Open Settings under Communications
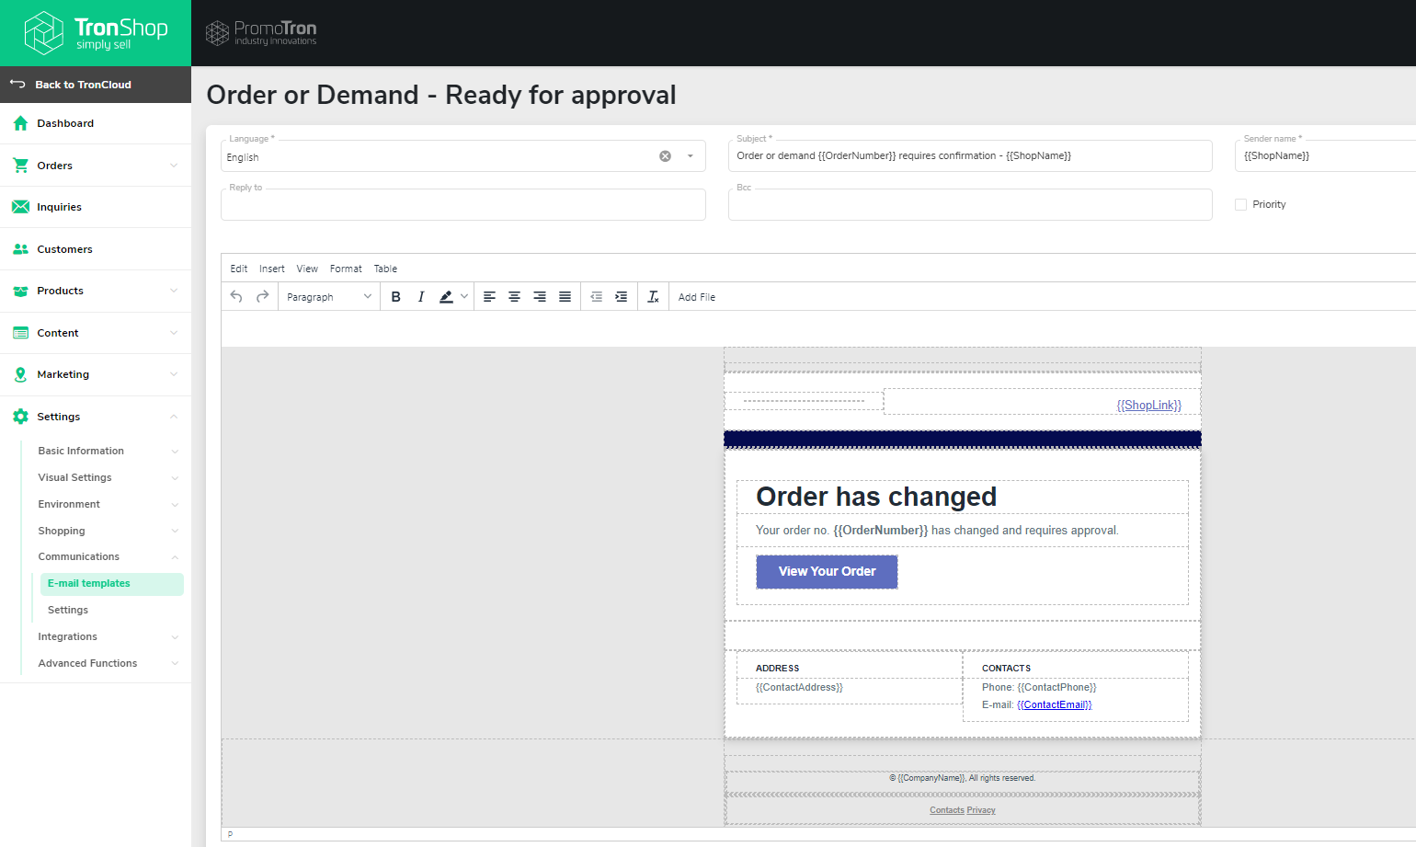This screenshot has width=1416, height=847. click(x=68, y=610)
